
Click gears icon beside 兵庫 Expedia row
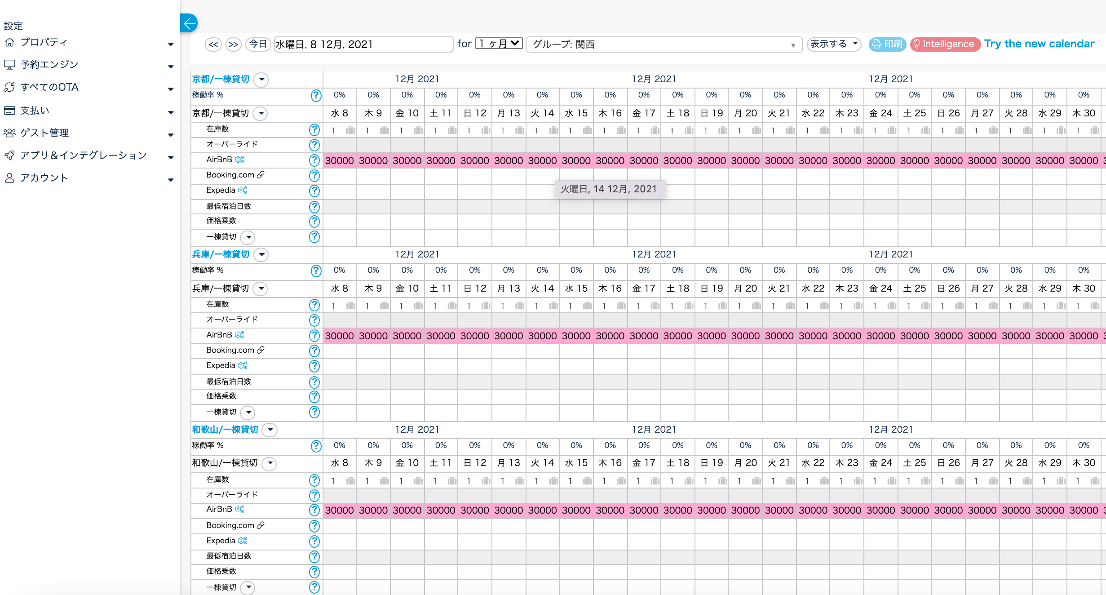[x=243, y=365]
